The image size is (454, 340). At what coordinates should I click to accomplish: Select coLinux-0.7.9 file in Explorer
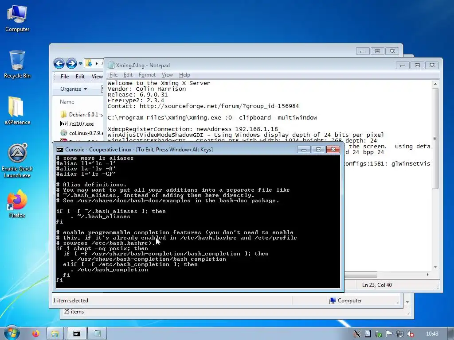82,133
